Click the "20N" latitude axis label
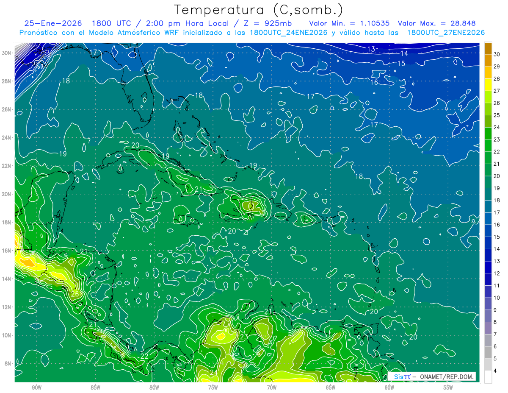 pos(7,194)
